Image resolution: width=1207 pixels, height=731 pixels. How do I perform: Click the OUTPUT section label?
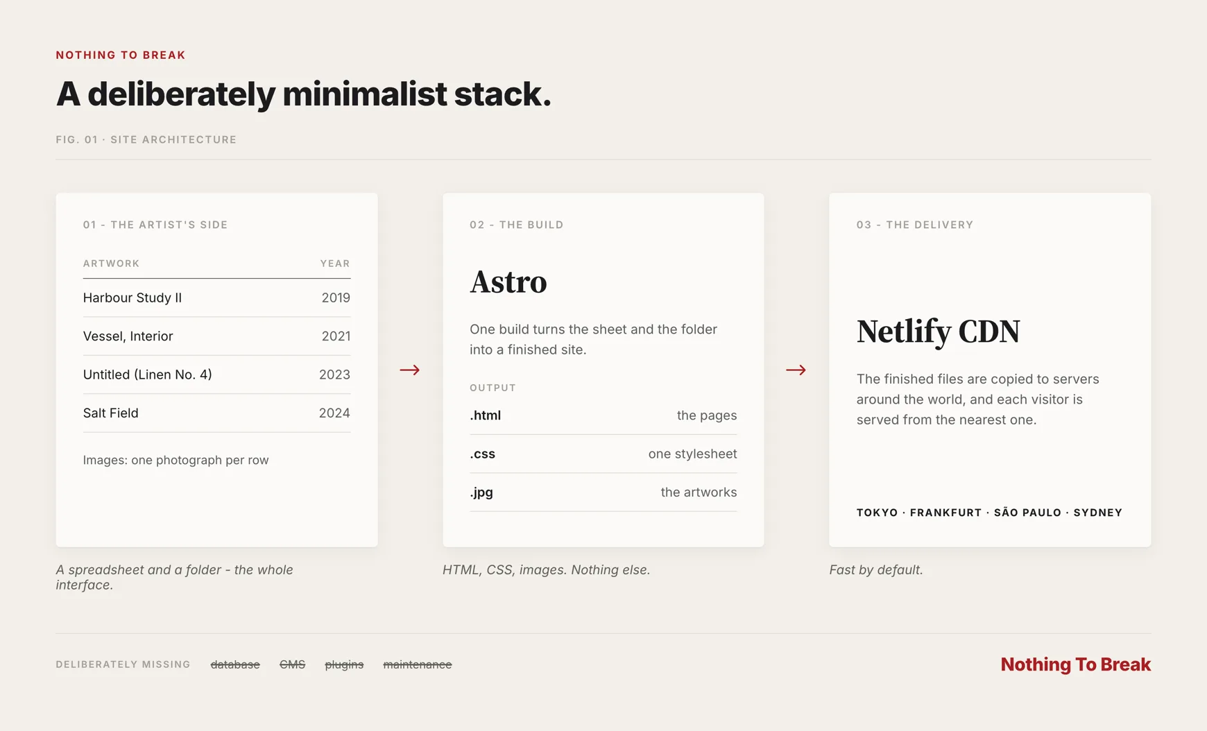[493, 388]
